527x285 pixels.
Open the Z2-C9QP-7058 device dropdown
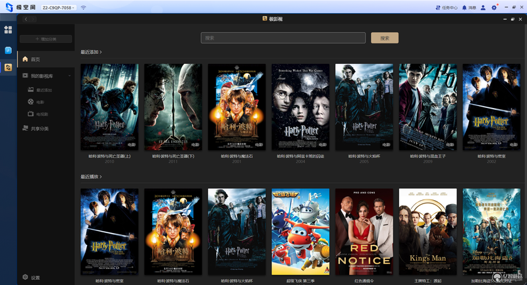click(59, 7)
